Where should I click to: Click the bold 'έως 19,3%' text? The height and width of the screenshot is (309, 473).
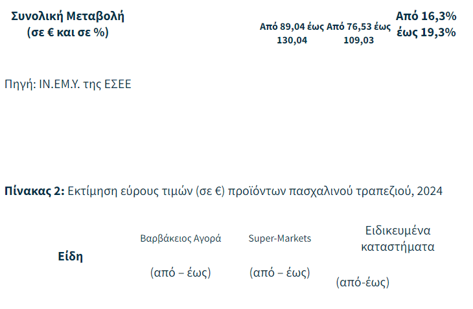pyautogui.click(x=426, y=32)
